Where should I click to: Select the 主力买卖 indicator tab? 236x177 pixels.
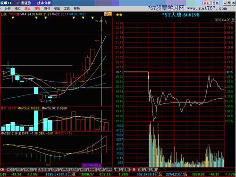tap(42, 169)
